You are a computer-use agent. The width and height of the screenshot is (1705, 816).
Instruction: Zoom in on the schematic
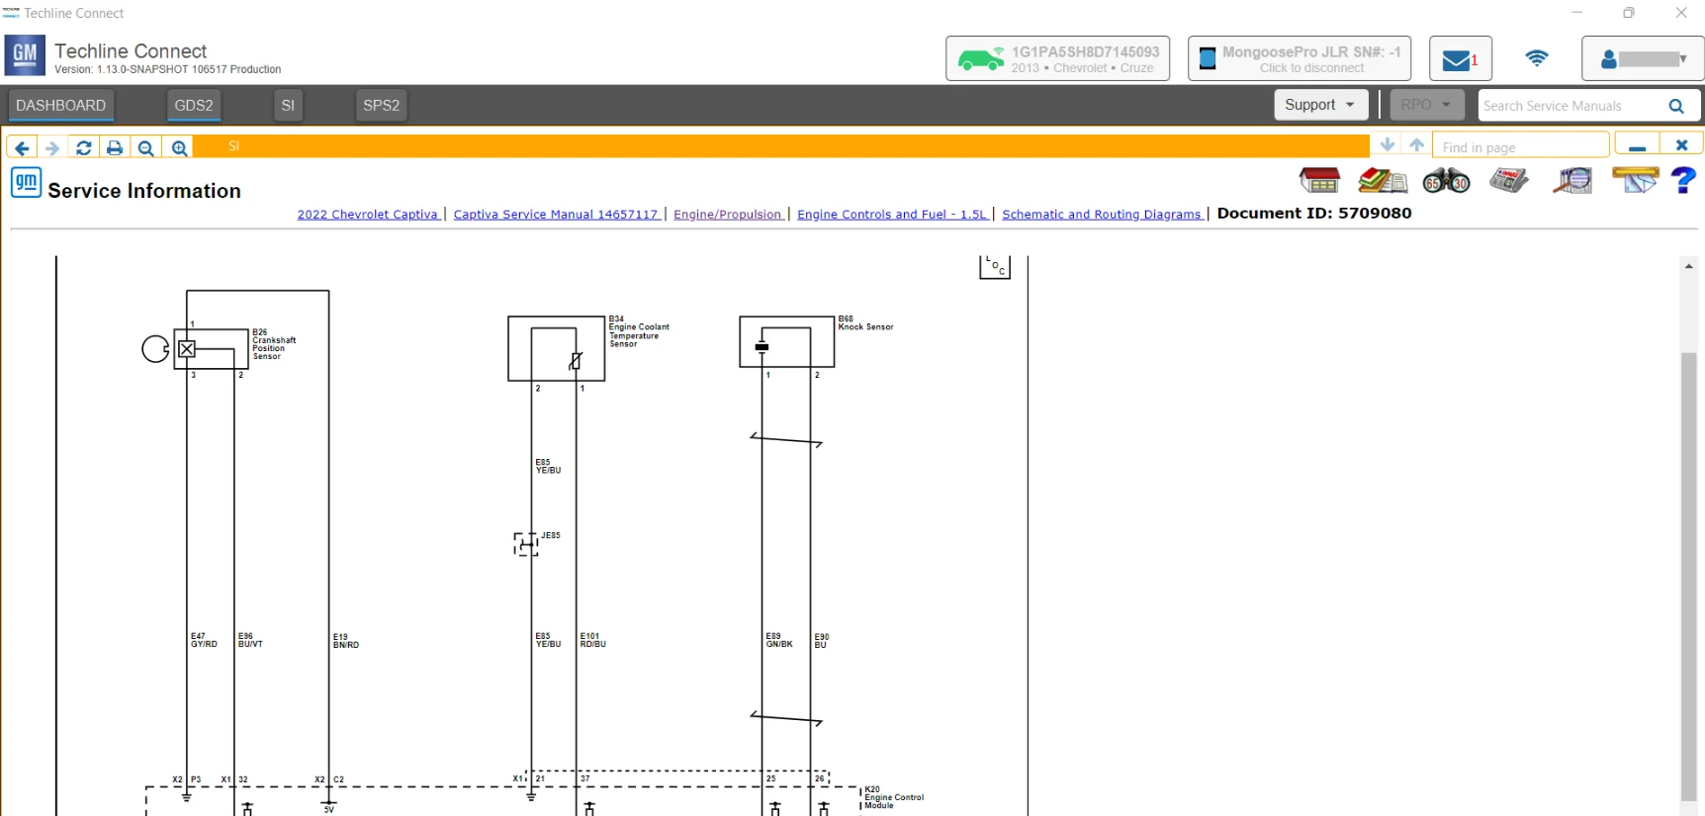(179, 147)
